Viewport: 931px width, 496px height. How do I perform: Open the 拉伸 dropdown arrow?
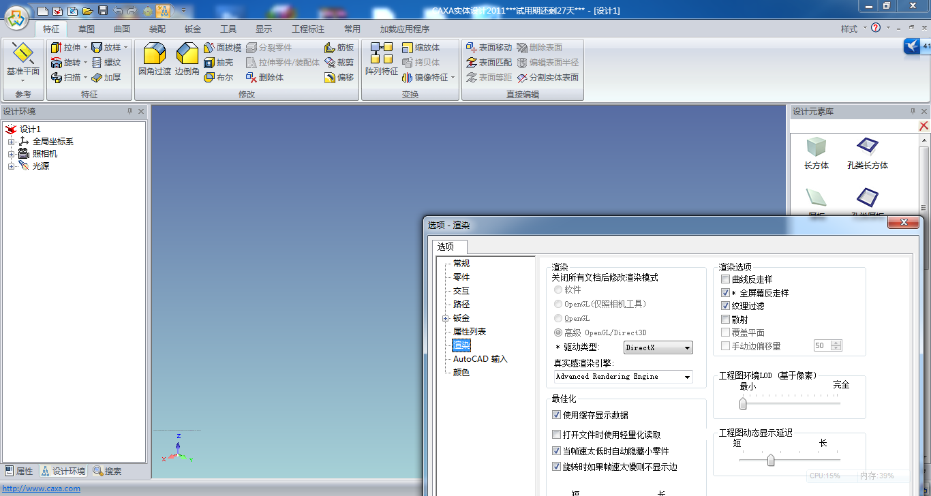pos(85,48)
